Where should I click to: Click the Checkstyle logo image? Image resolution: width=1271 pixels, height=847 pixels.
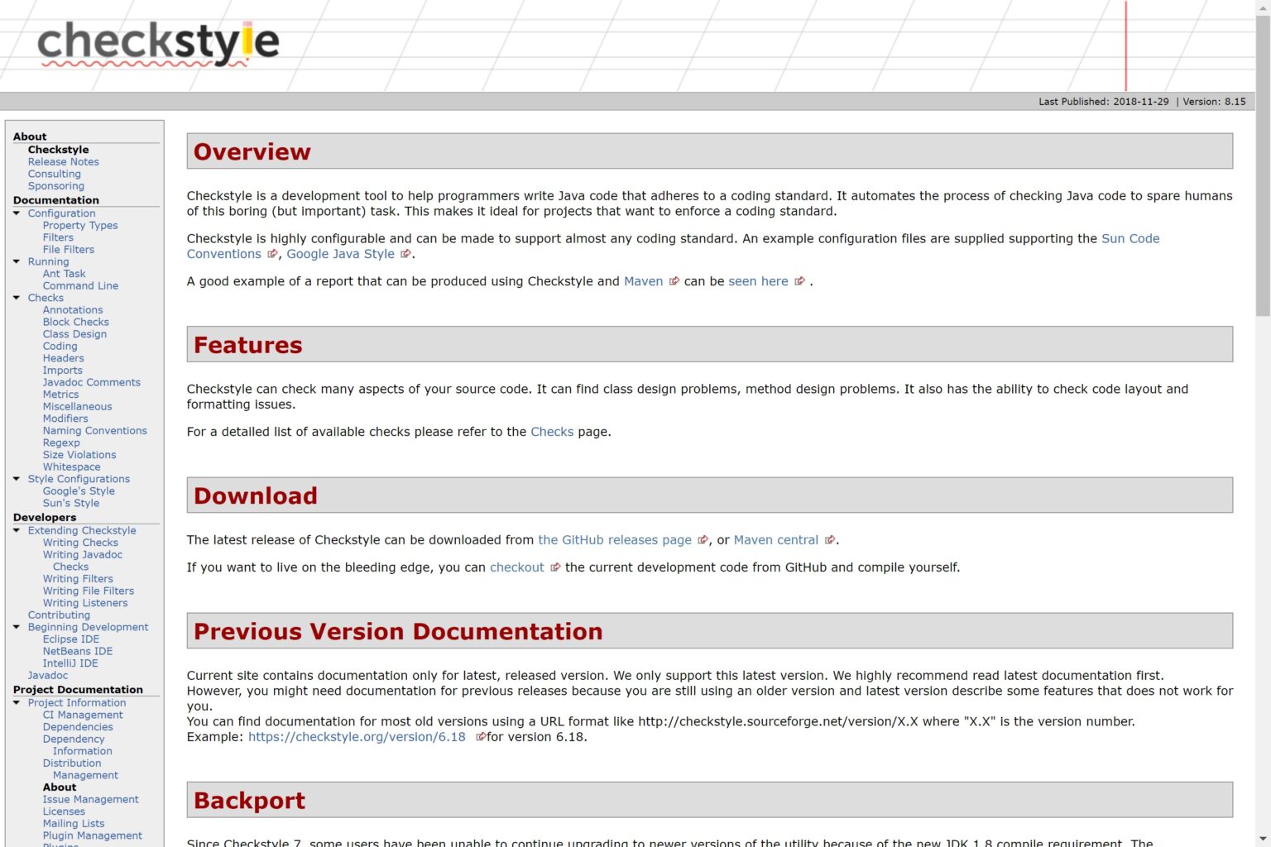(158, 44)
